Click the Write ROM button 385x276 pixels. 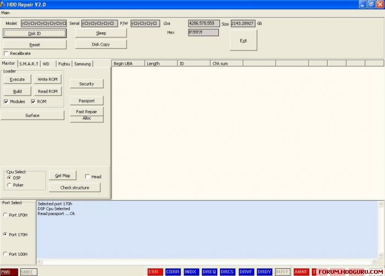point(48,80)
